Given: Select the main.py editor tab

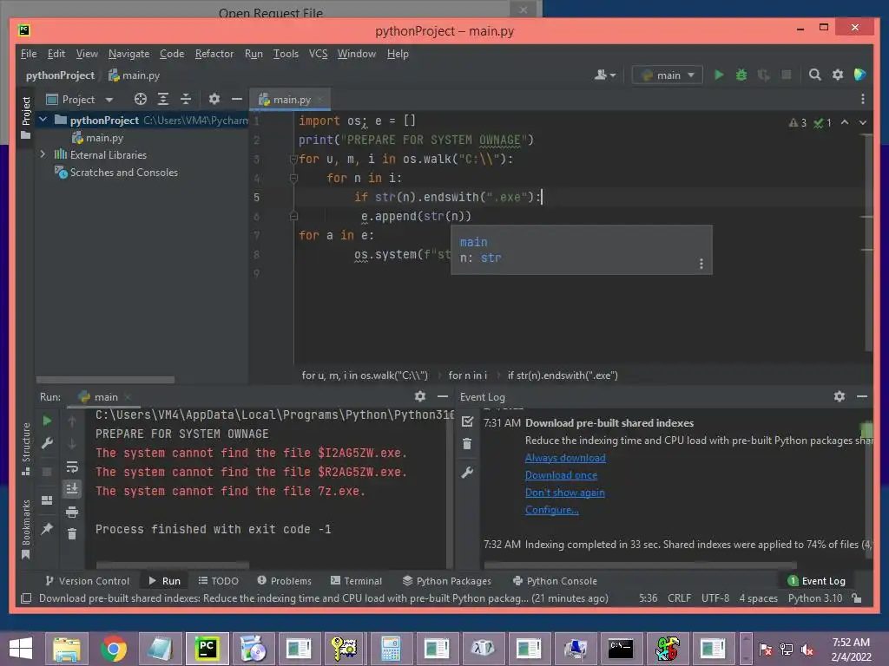Looking at the screenshot, I should click(x=292, y=100).
